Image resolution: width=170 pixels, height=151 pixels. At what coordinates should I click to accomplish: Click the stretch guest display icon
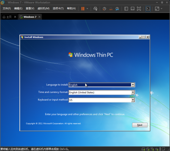coord(157,8)
